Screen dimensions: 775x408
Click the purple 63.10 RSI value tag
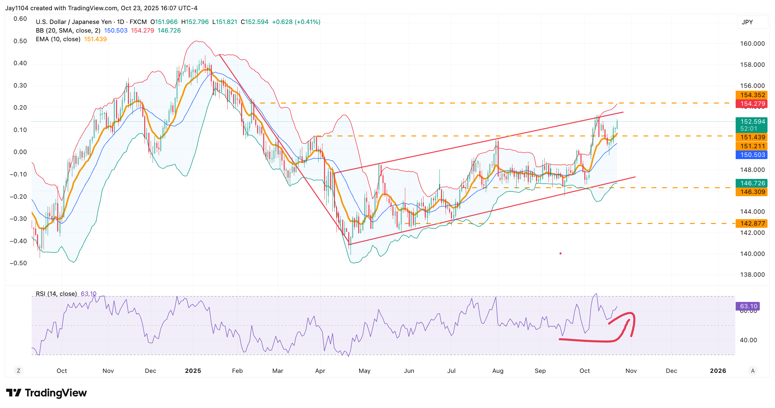(748, 306)
